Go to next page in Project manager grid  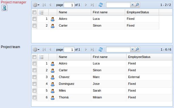[x=86, y=5]
